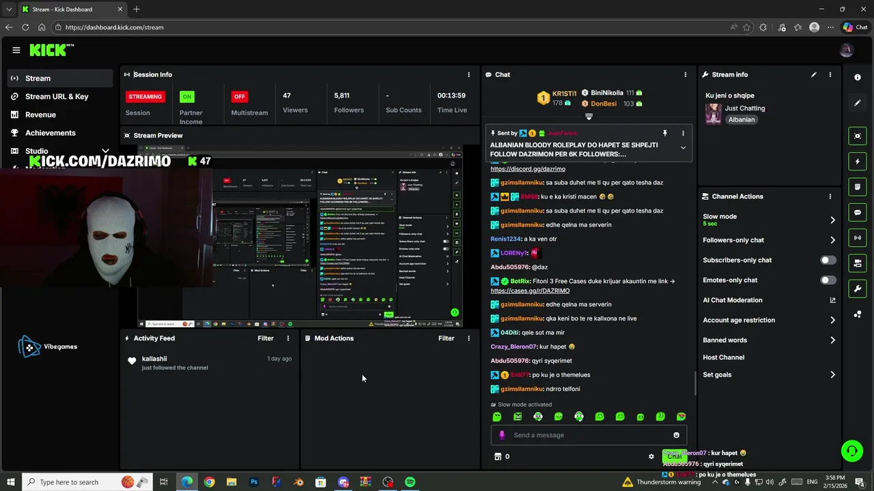This screenshot has width=874, height=491.
Task: Open a new browser tab
Action: click(137, 9)
